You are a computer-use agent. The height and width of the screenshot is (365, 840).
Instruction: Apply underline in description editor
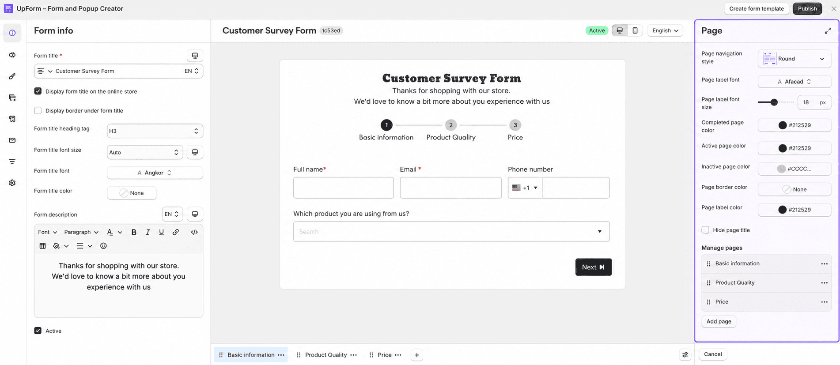pos(161,232)
